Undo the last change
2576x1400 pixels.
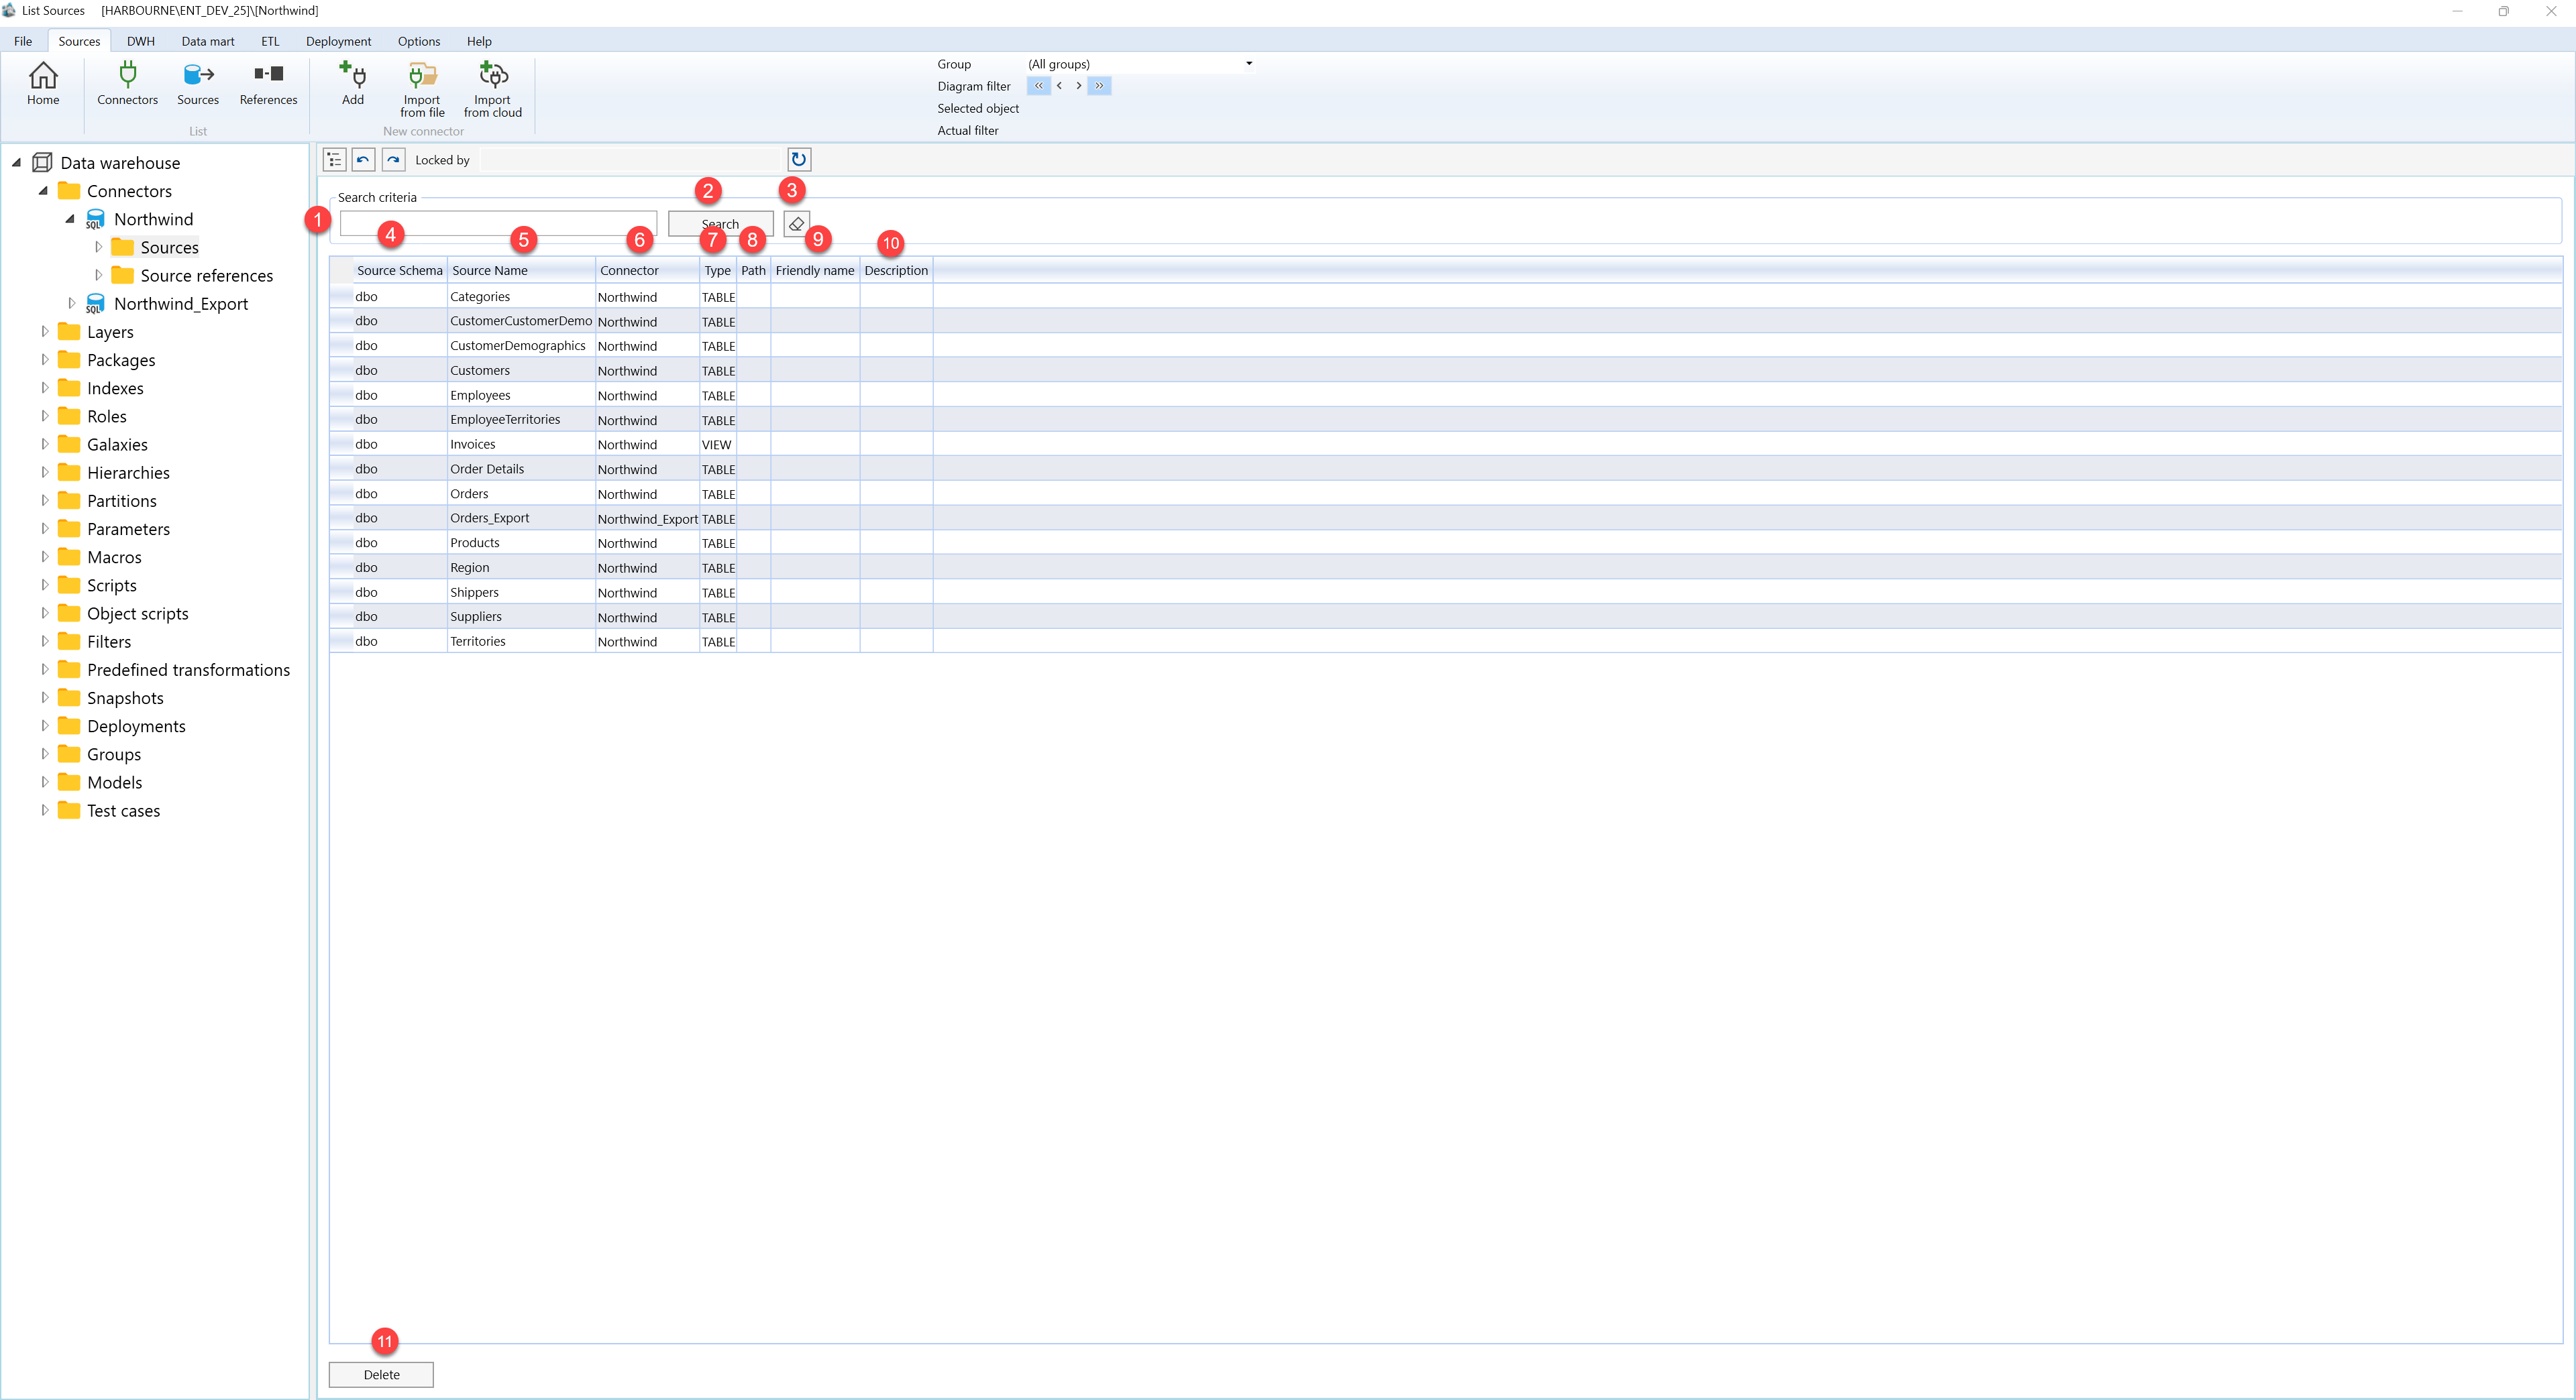point(363,160)
